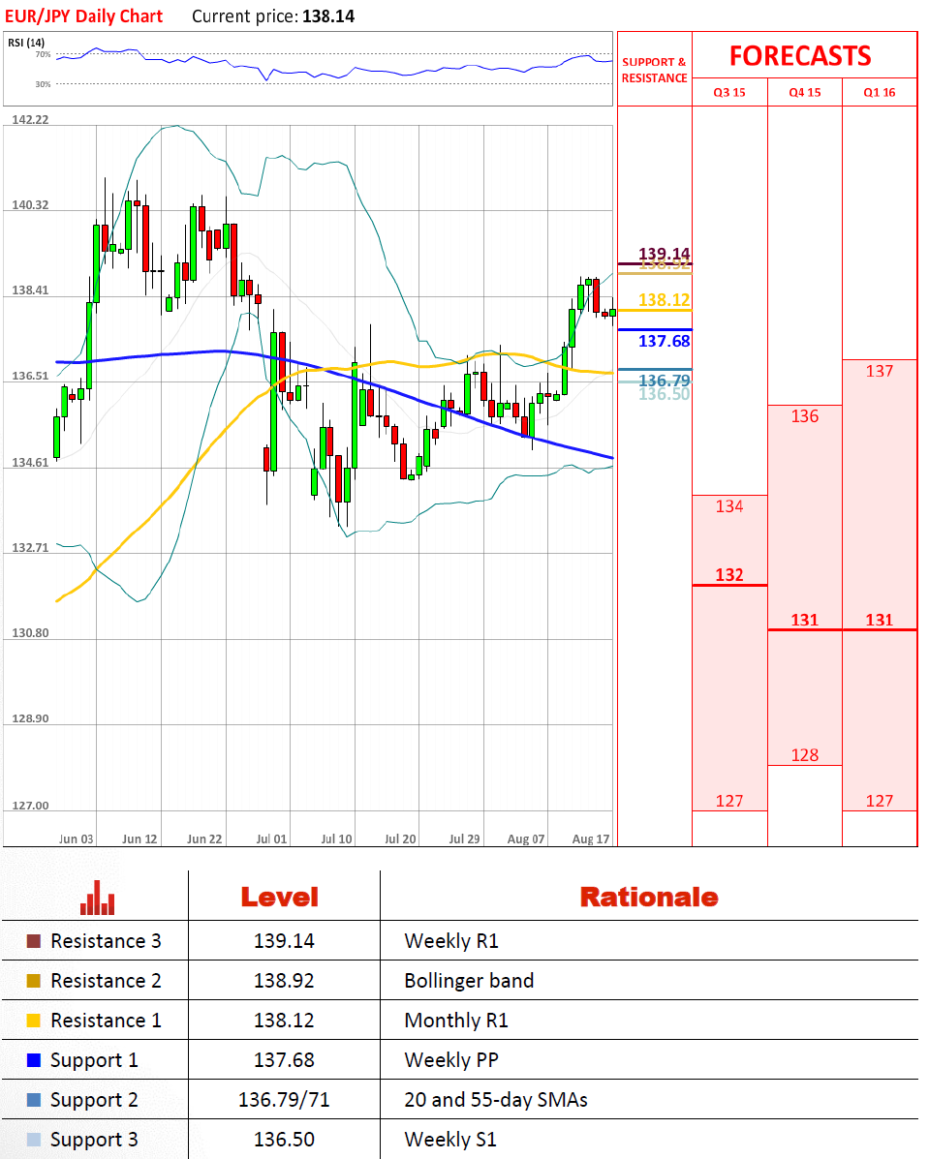Select the EUR/JPY Daily Chart title

pos(84,16)
